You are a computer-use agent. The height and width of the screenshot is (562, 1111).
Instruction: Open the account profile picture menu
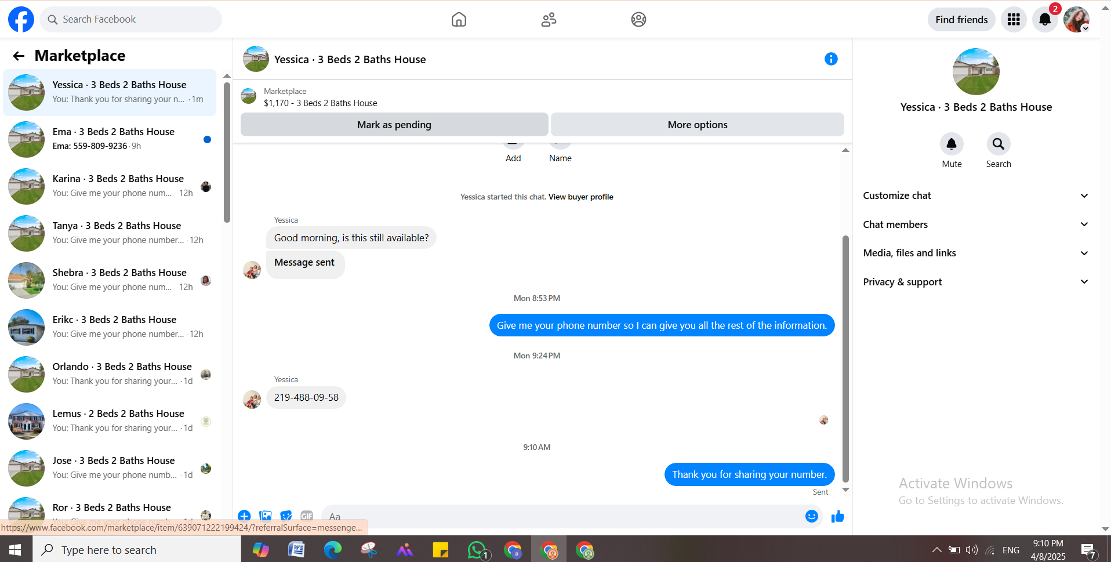(x=1076, y=19)
